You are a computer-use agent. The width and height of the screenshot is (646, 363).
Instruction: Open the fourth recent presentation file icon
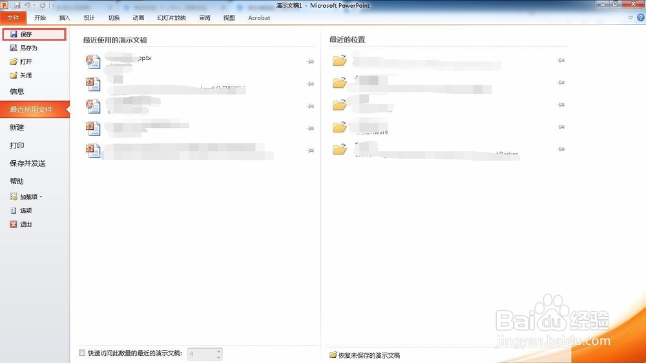click(x=92, y=129)
